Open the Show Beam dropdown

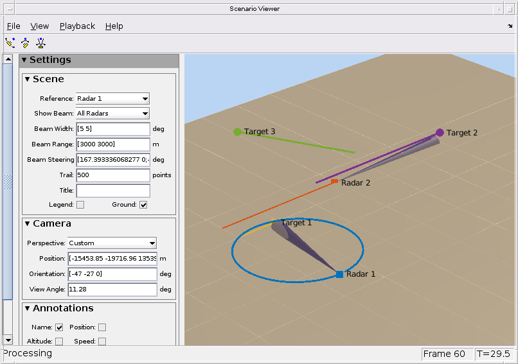click(x=112, y=113)
